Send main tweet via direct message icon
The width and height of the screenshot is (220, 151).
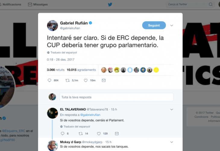[x=104, y=80]
